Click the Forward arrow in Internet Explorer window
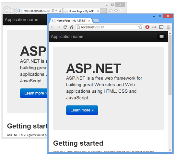 tap(15, 11)
